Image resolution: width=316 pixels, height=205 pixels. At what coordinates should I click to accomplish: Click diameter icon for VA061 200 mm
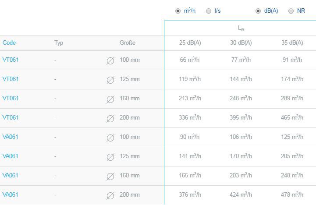pyautogui.click(x=110, y=196)
